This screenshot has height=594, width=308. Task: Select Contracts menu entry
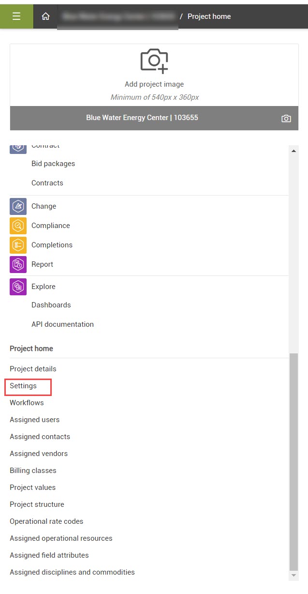click(47, 183)
